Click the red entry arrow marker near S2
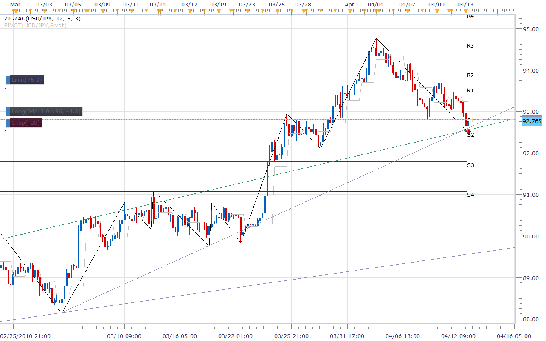The image size is (546, 341). click(x=468, y=132)
